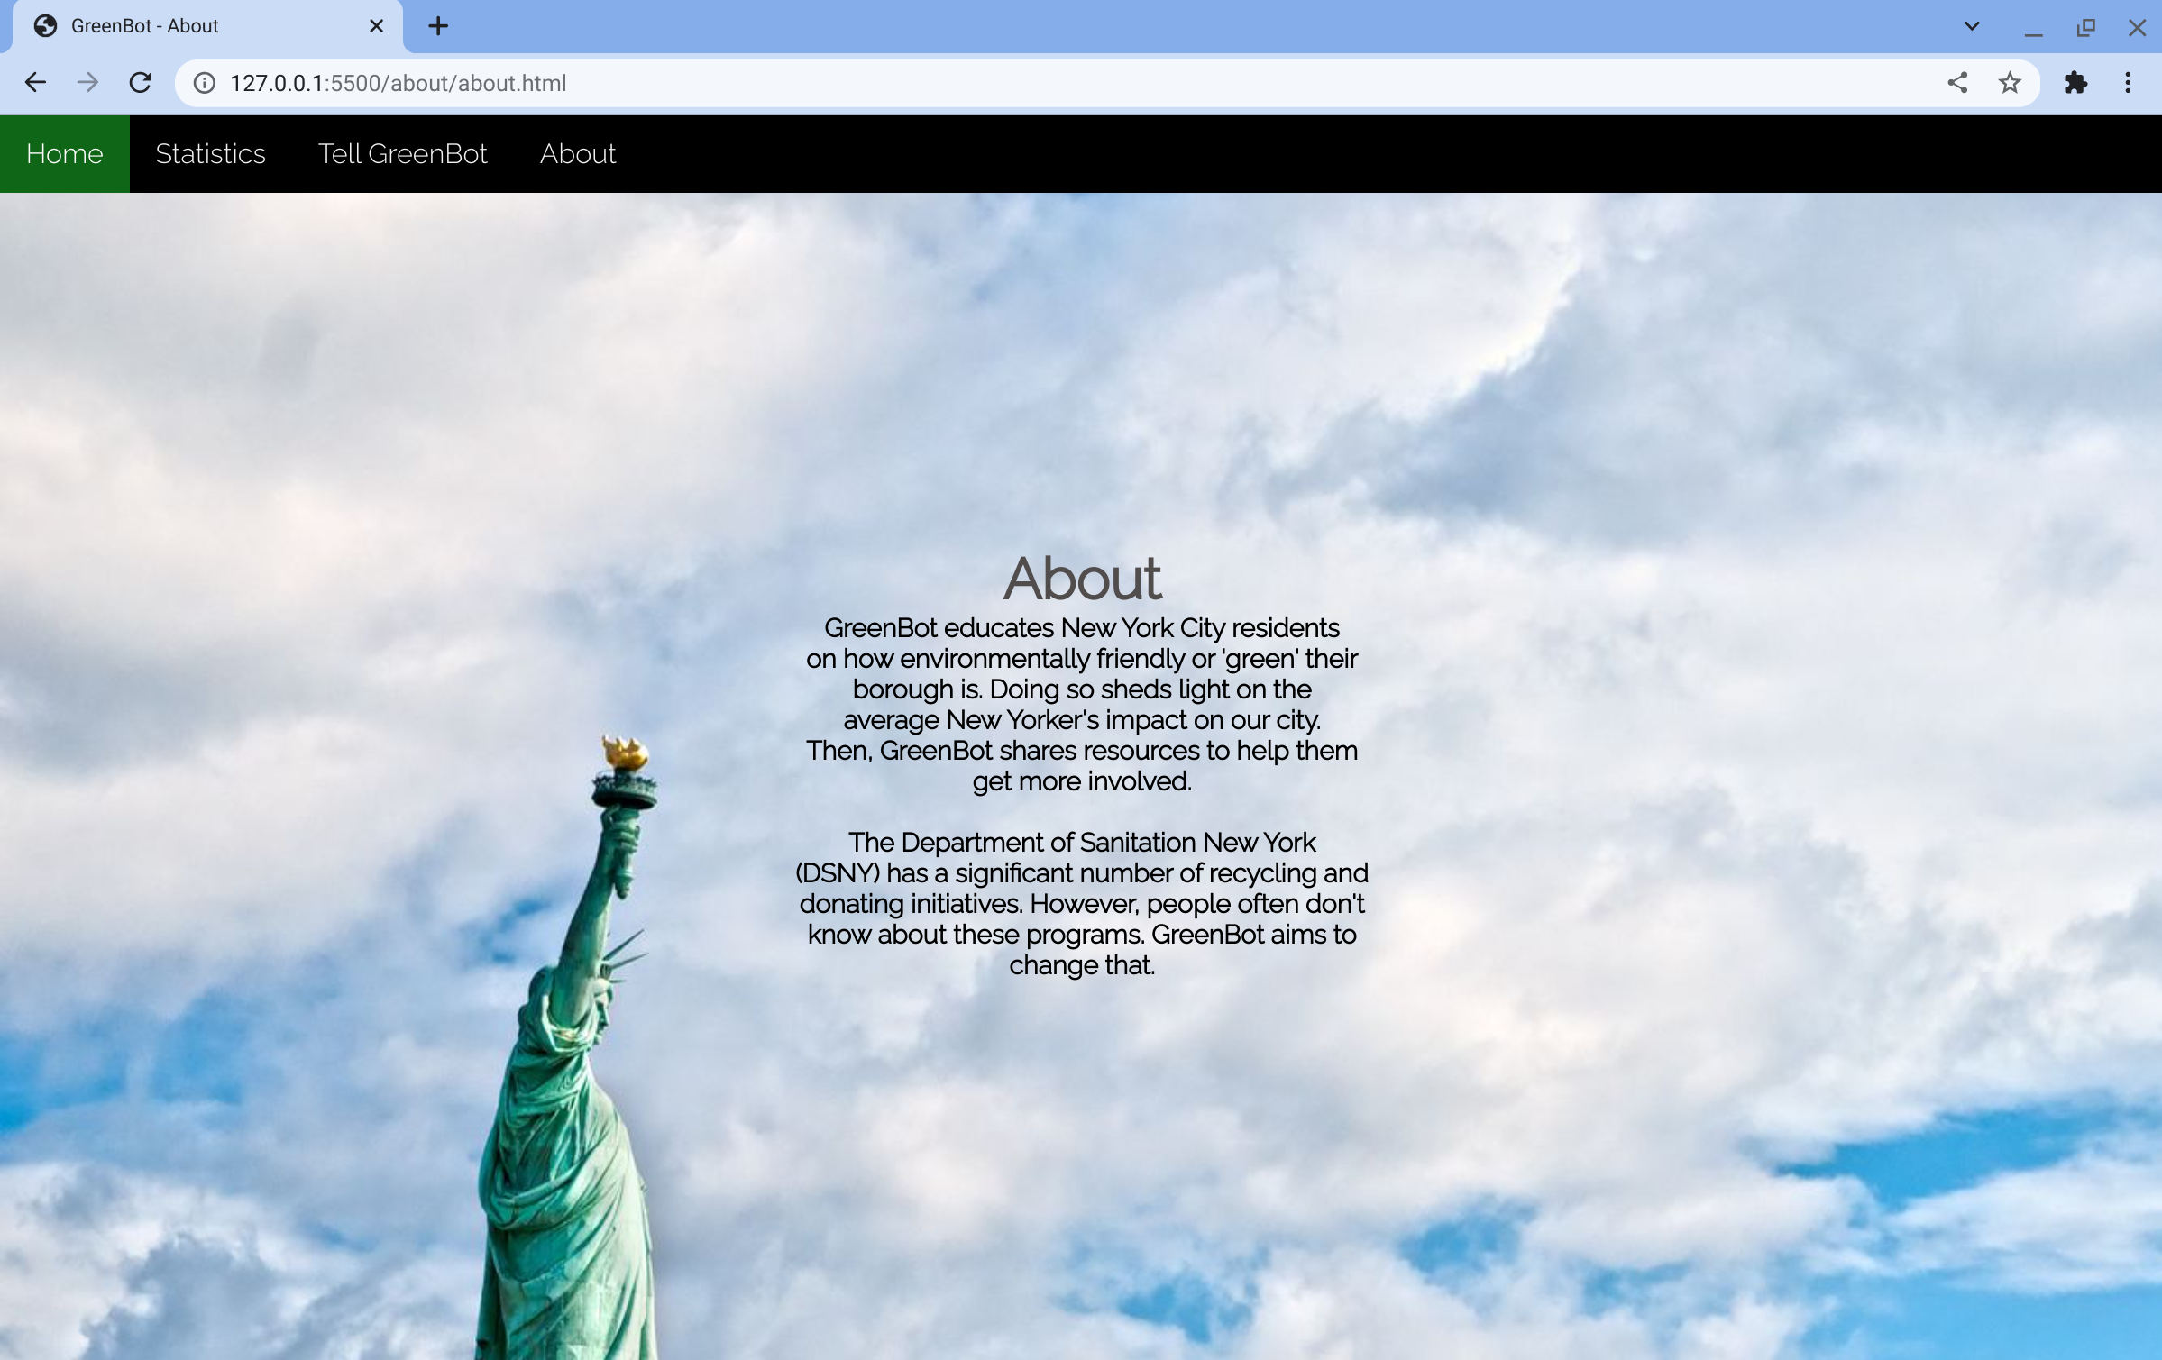The width and height of the screenshot is (2162, 1360).
Task: Open a new tab with plus button
Action: (x=438, y=26)
